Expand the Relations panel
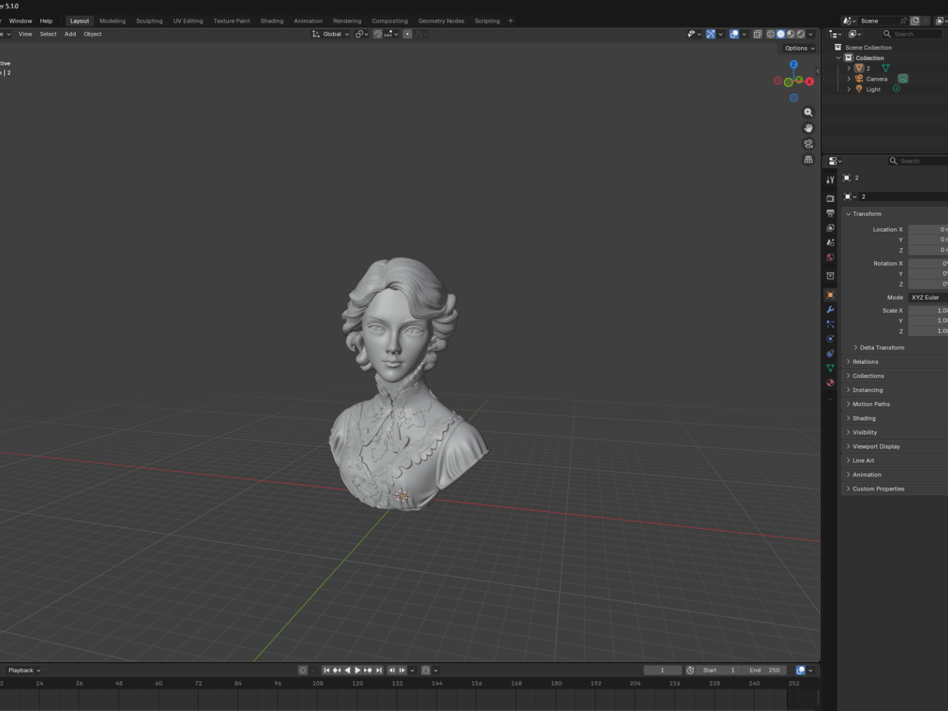The image size is (948, 711). 865,362
